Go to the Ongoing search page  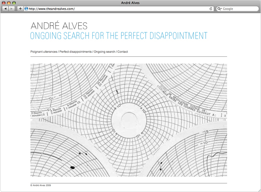[x=104, y=52]
